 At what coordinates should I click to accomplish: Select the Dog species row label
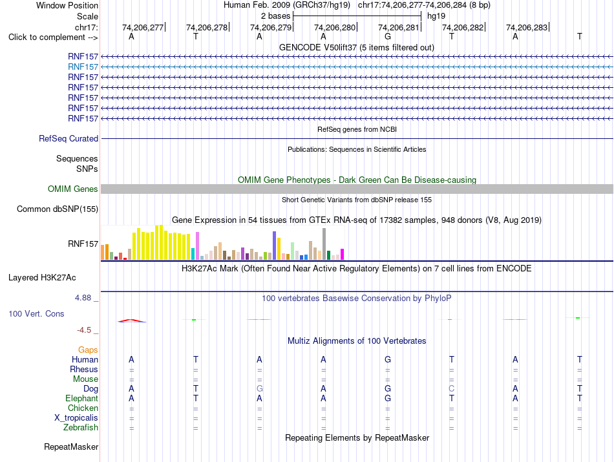(91, 389)
